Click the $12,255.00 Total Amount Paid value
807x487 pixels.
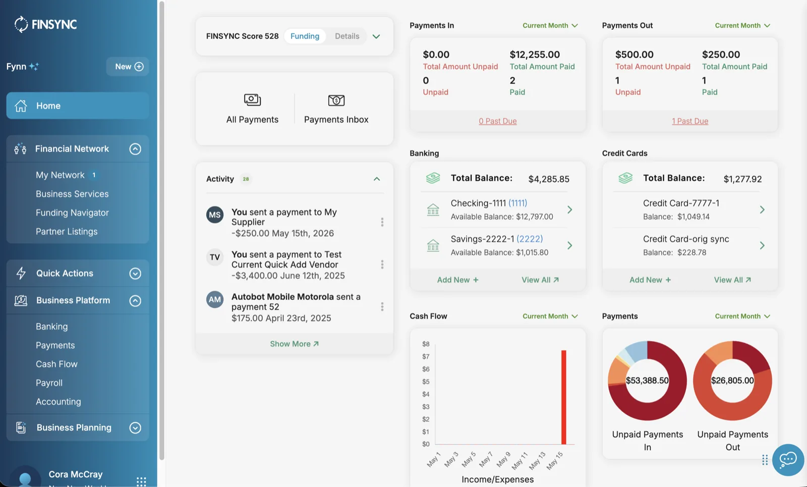[x=535, y=55]
